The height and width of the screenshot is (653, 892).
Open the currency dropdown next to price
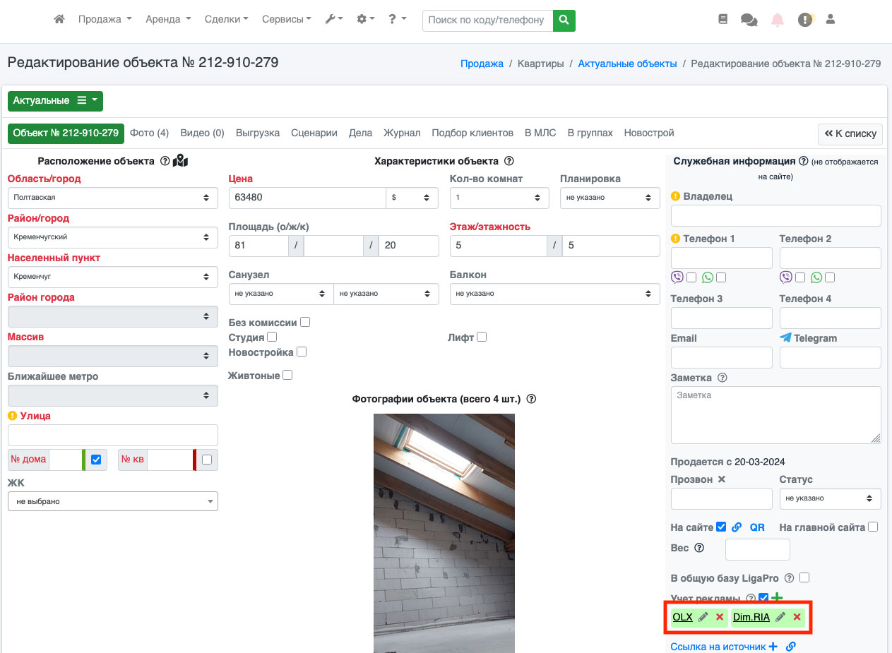click(x=412, y=198)
